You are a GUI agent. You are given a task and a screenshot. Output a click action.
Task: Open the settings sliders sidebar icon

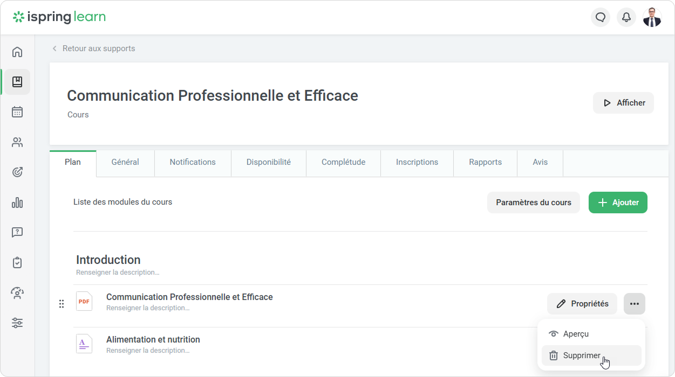coord(17,323)
